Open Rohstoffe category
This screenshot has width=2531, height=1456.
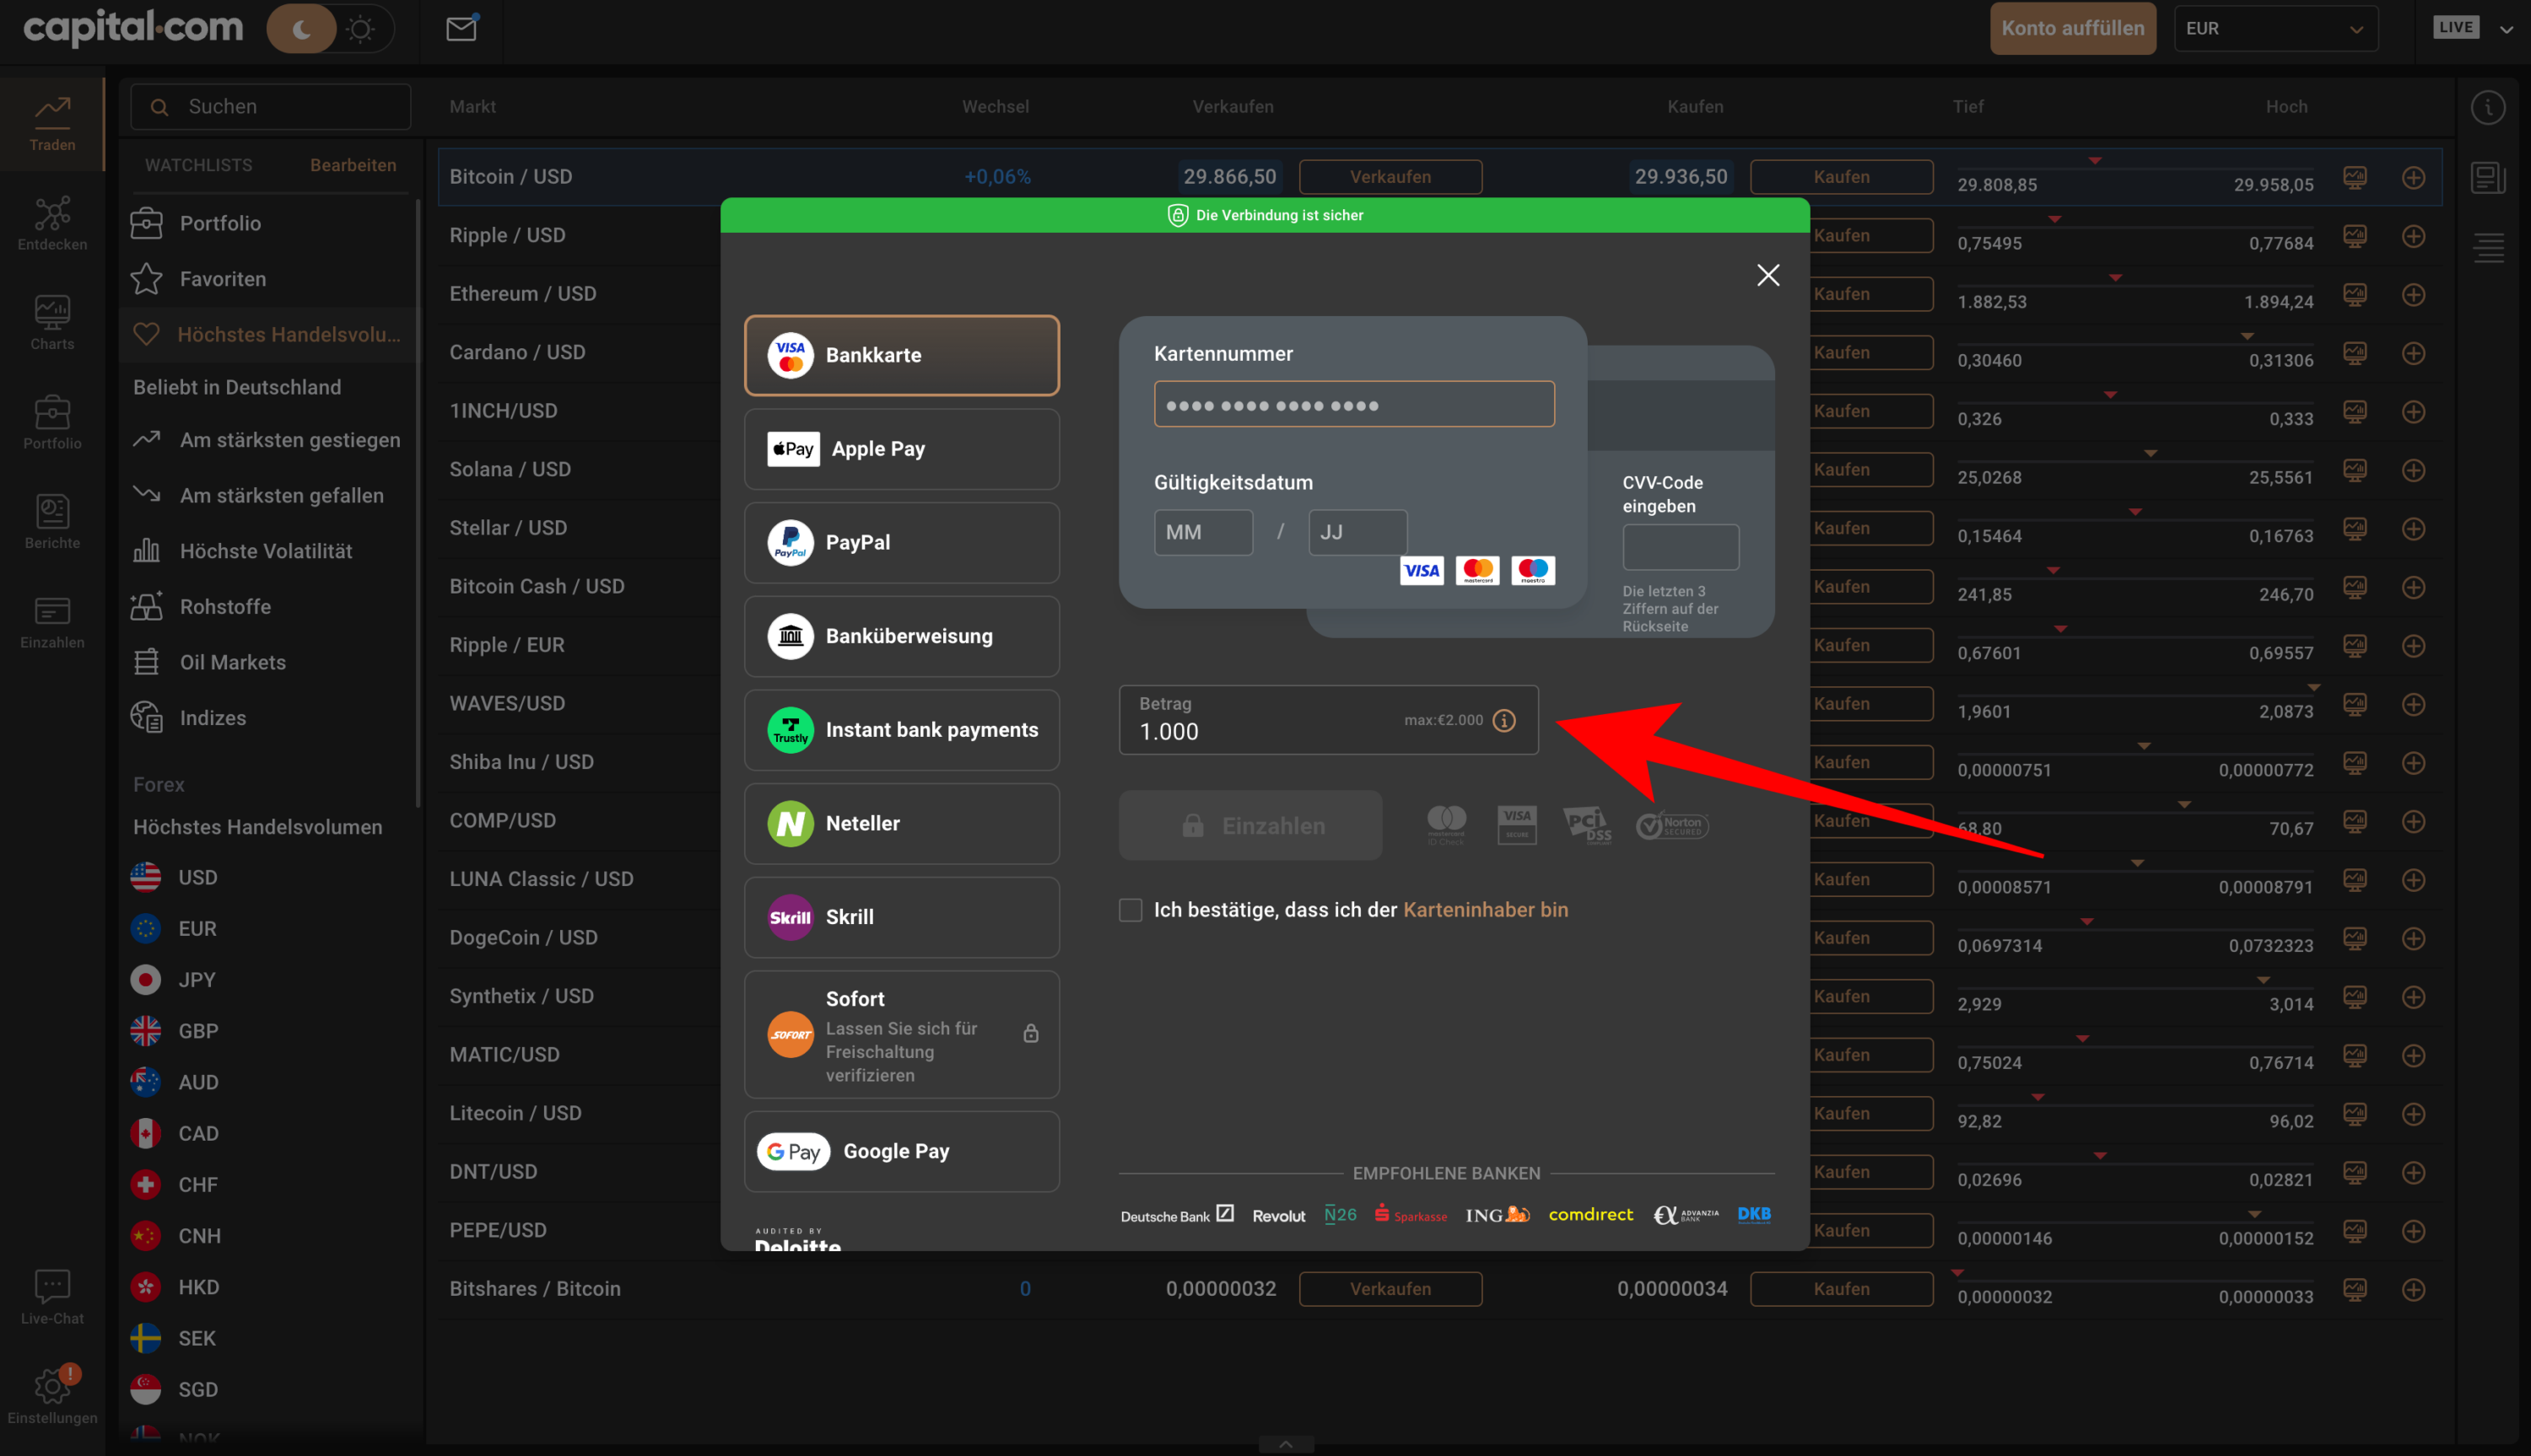pos(268,607)
